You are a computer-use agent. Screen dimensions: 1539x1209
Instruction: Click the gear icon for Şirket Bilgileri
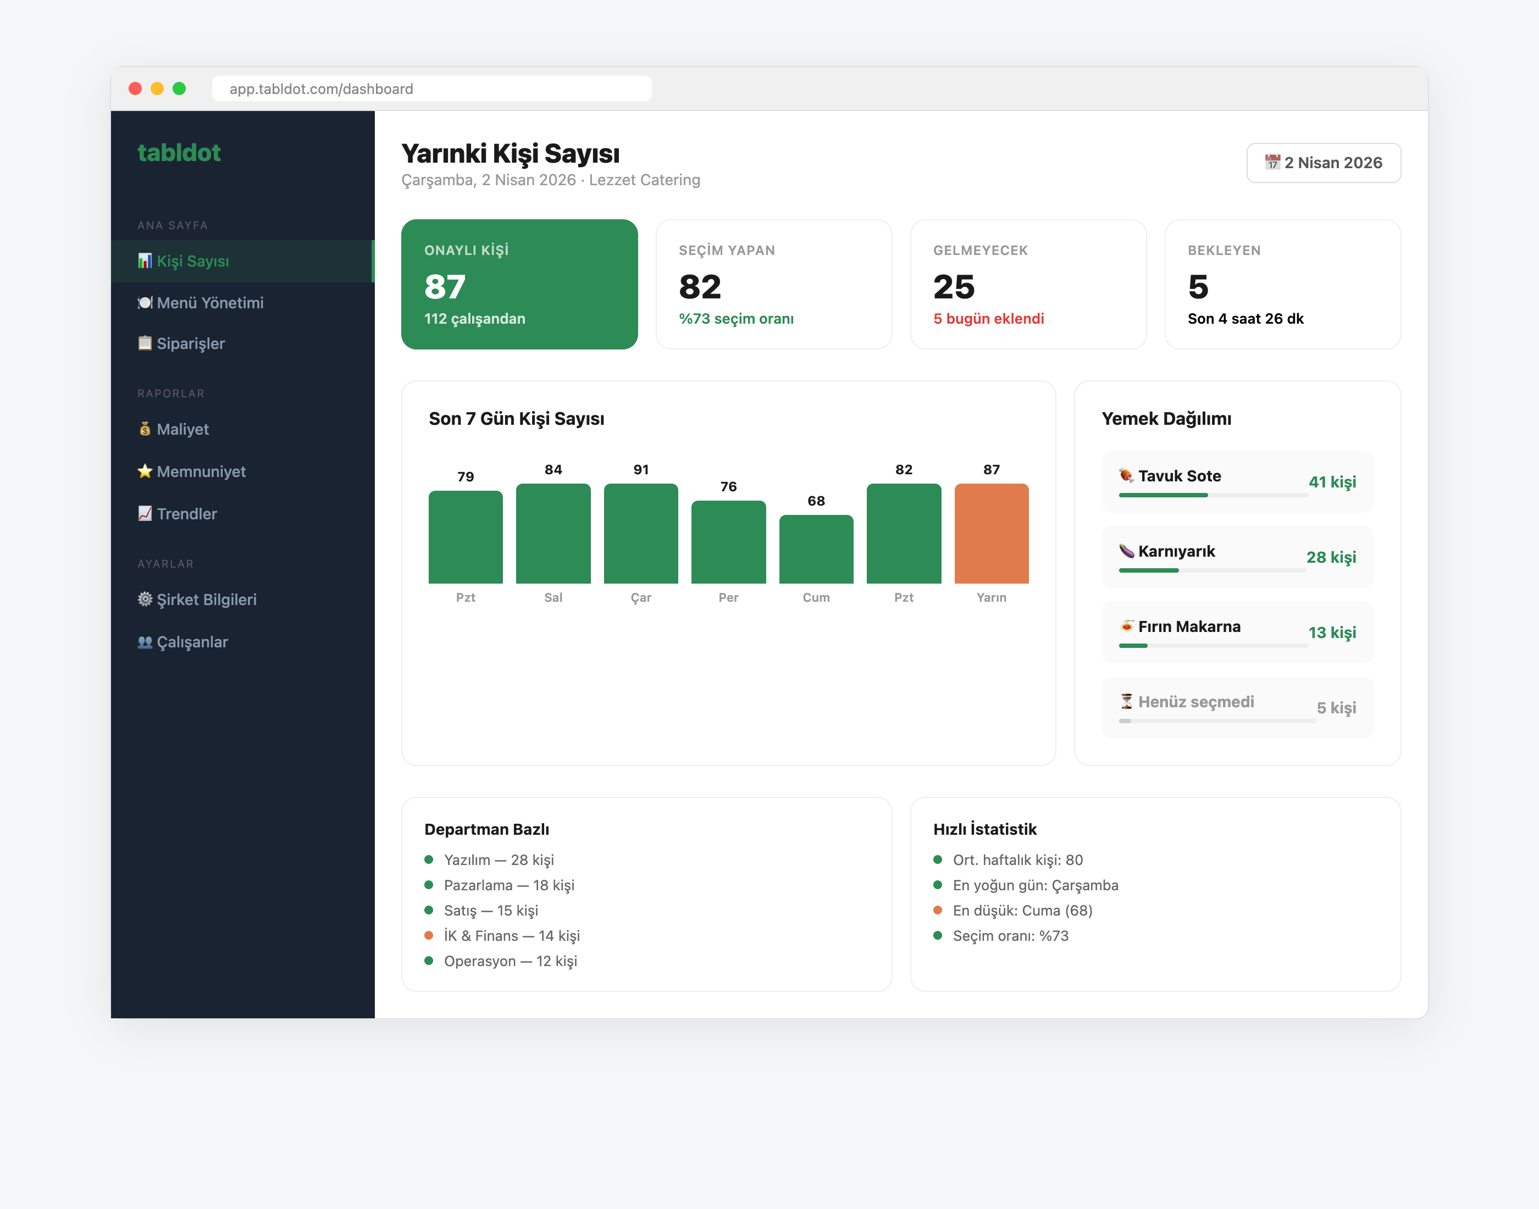point(145,599)
